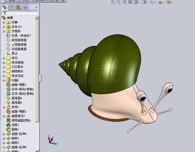This screenshot has width=195, height=152.
Task: Select the 海螺 root part node
Action: (x=7, y=18)
